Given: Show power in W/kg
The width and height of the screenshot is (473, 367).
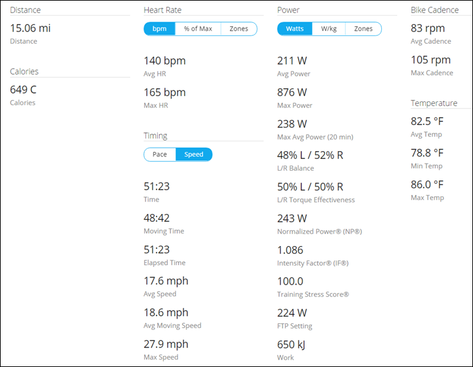Looking at the screenshot, I should tap(330, 29).
